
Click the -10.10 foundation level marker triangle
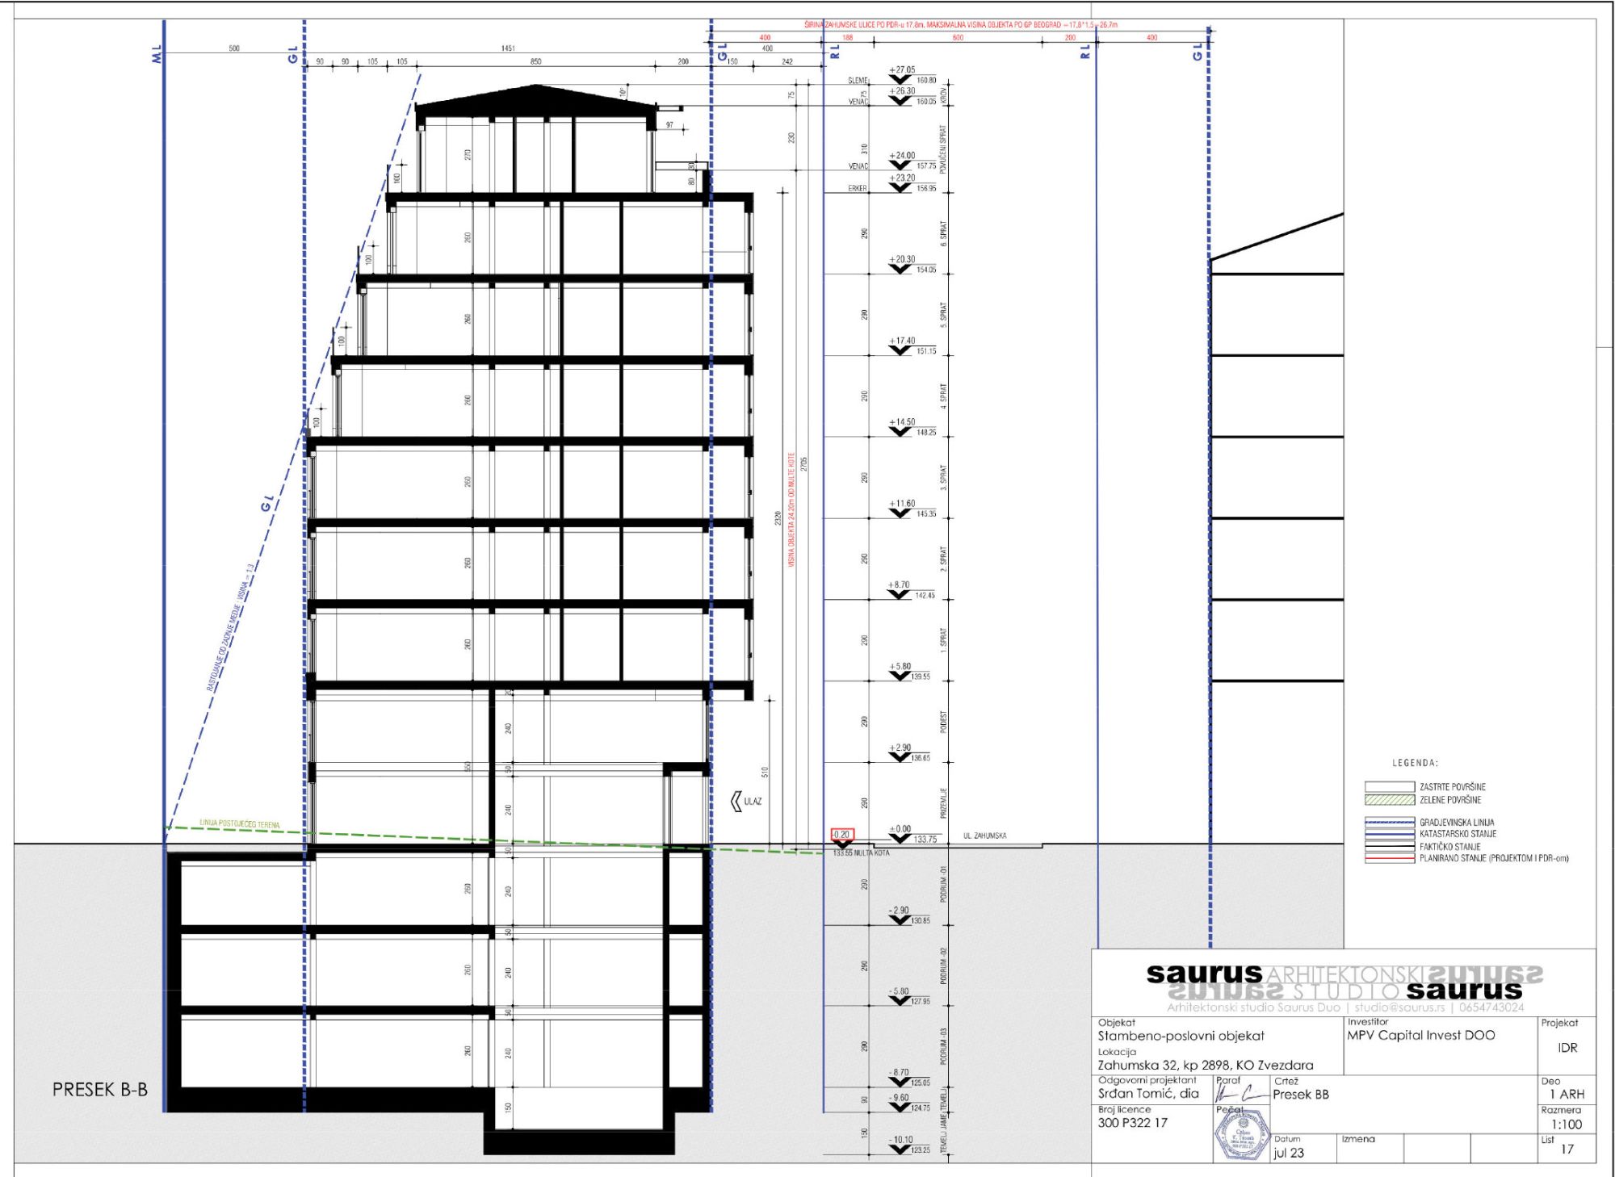point(900,1149)
